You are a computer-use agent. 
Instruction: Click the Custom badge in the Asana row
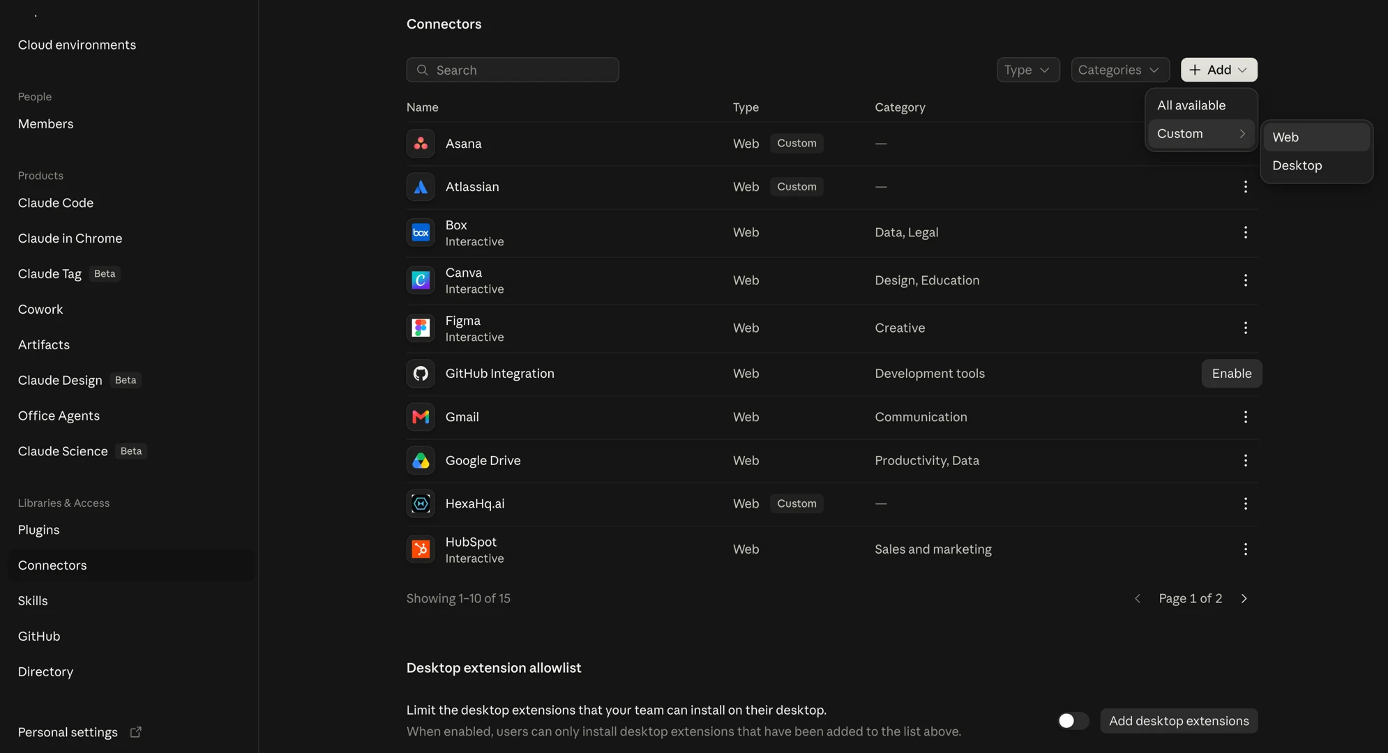(x=797, y=144)
